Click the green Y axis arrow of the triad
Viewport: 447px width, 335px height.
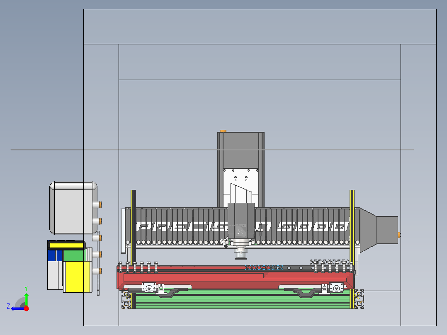[26, 299]
